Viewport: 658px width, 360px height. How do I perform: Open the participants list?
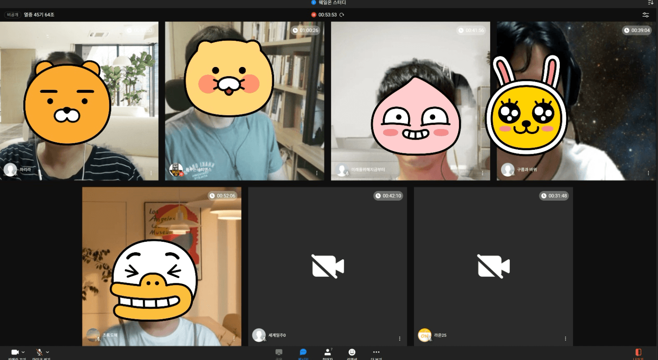pos(327,352)
